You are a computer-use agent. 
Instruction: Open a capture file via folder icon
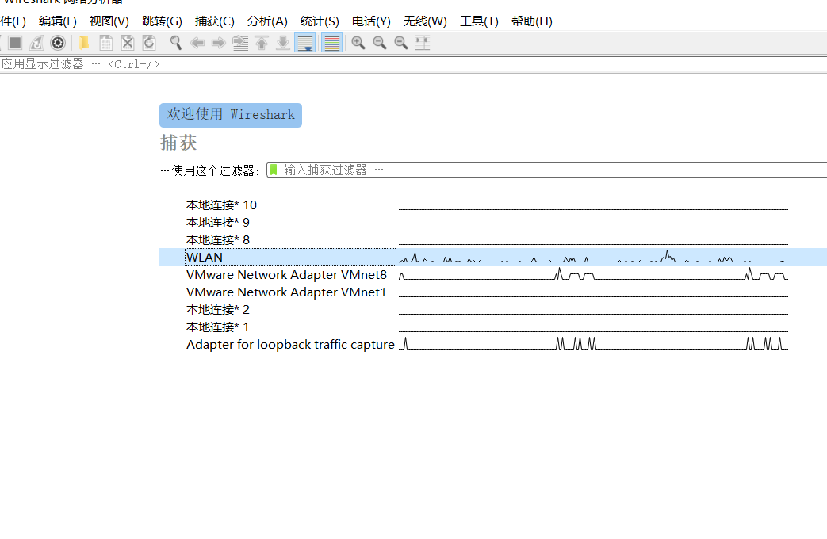pos(84,43)
